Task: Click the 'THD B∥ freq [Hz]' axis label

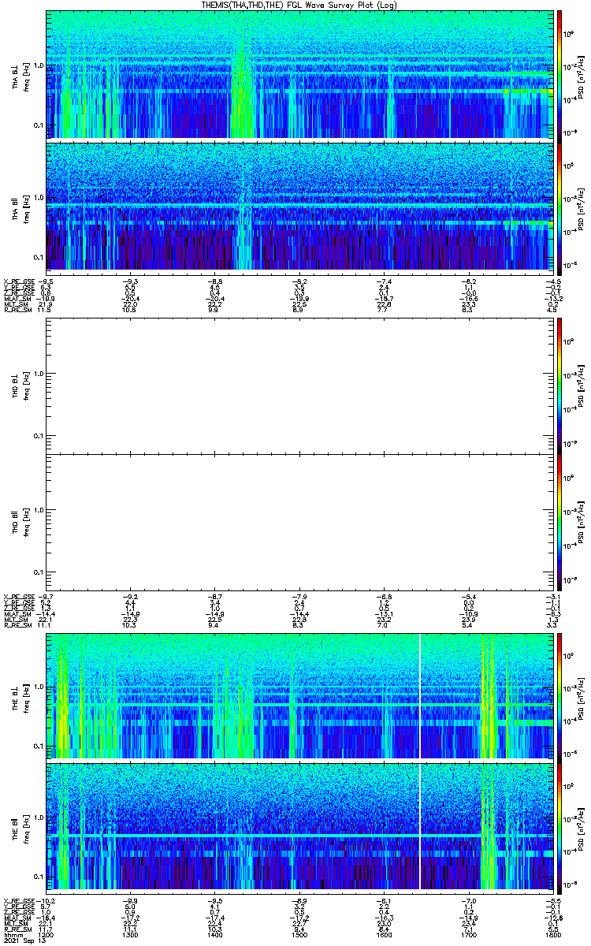Action: (x=20, y=522)
